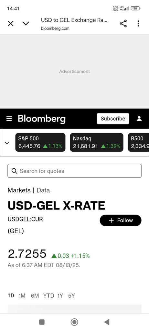Click the Subscribe button
This screenshot has width=149, height=331.
point(113,119)
